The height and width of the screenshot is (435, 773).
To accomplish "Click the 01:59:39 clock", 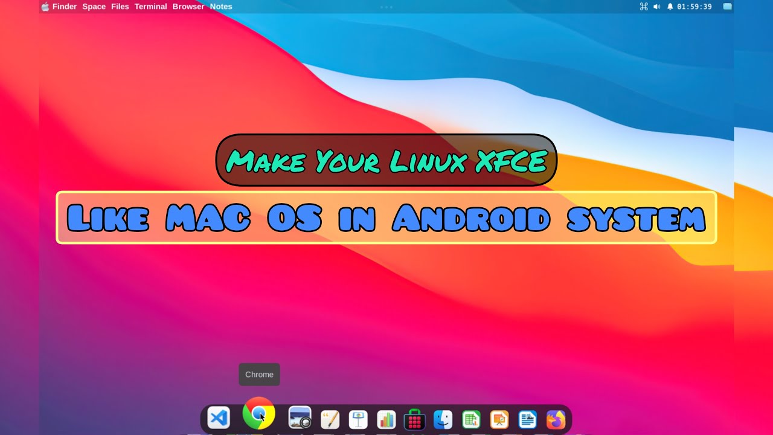I will point(694,7).
